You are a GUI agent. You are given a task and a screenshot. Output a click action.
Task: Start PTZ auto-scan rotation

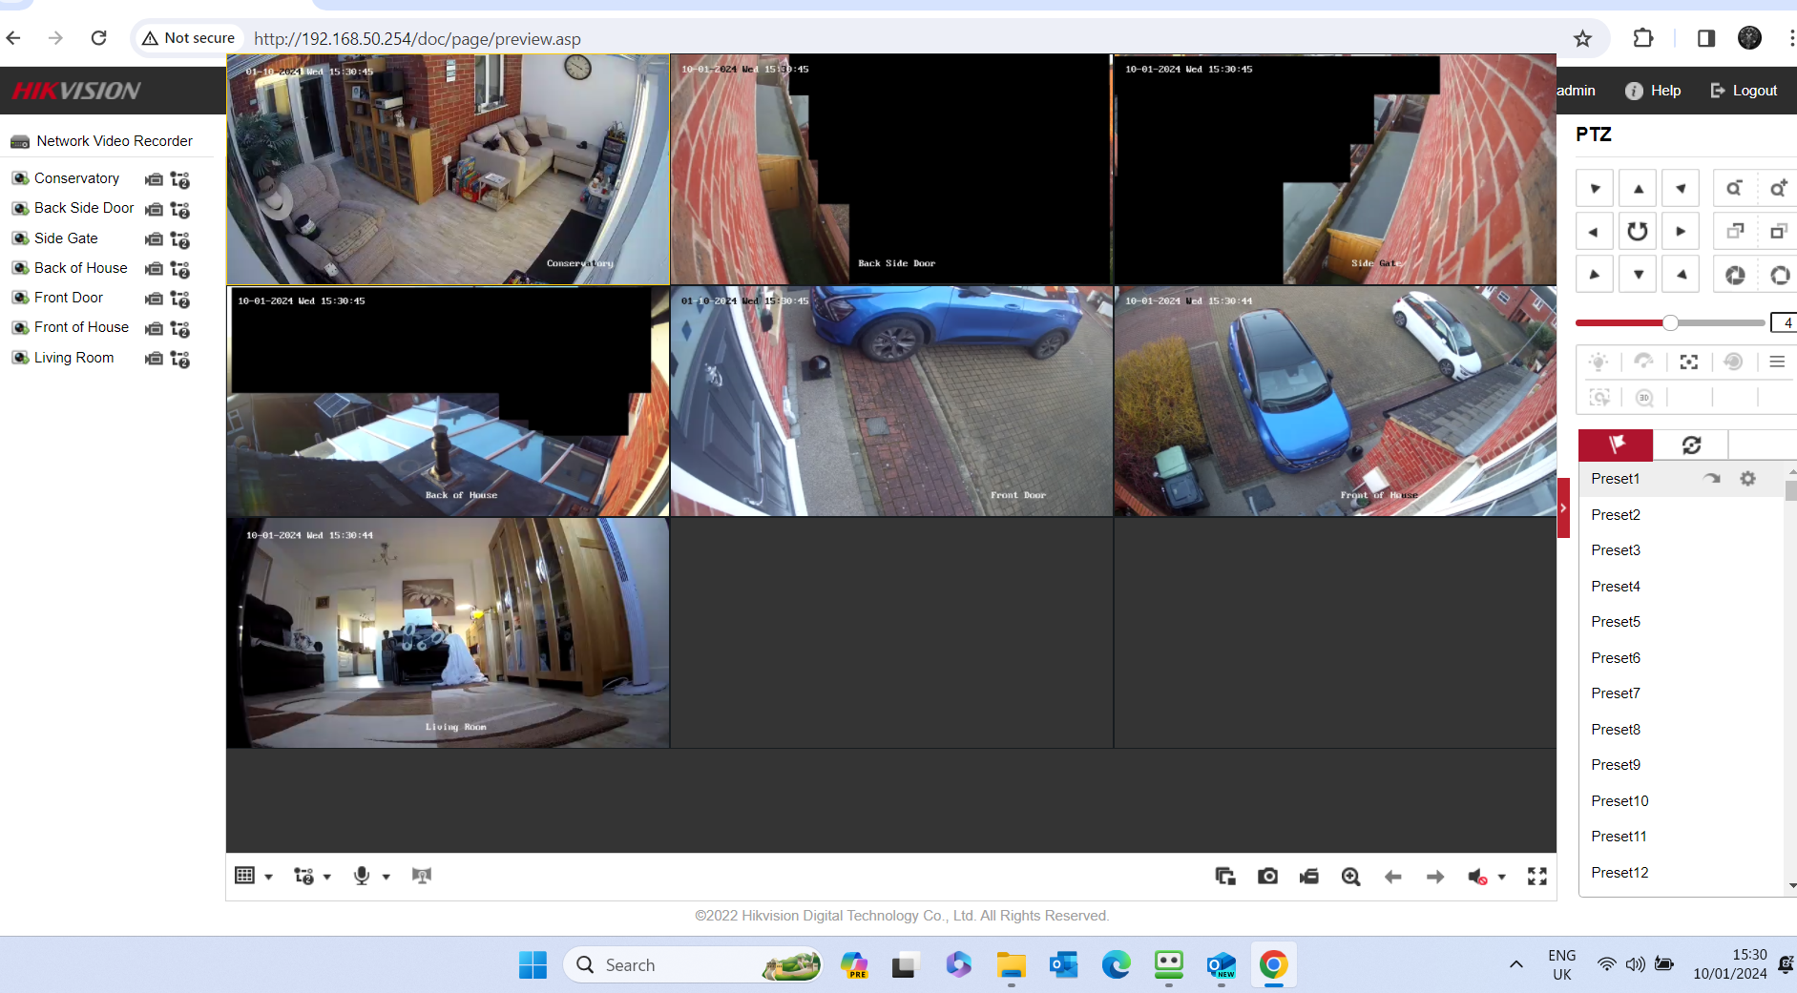pyautogui.click(x=1636, y=230)
